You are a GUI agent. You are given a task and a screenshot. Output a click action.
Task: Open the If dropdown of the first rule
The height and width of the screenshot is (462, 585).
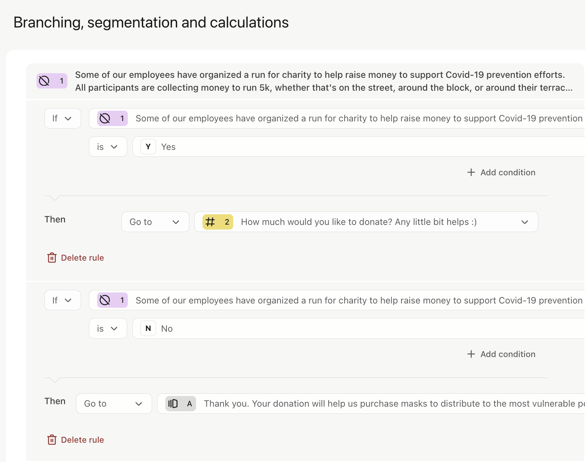pos(62,118)
